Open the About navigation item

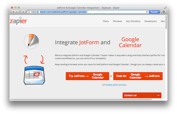(x=163, y=21)
